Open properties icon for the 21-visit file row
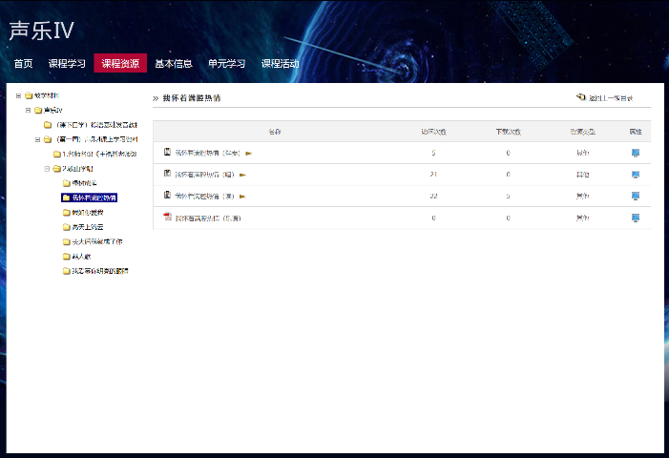The height and width of the screenshot is (458, 669). point(636,175)
